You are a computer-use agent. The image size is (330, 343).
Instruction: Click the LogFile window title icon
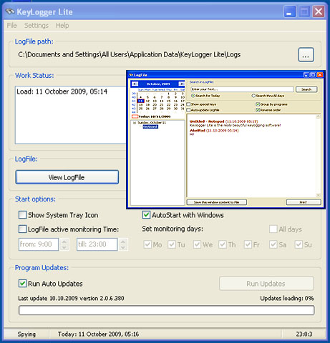[x=131, y=75]
